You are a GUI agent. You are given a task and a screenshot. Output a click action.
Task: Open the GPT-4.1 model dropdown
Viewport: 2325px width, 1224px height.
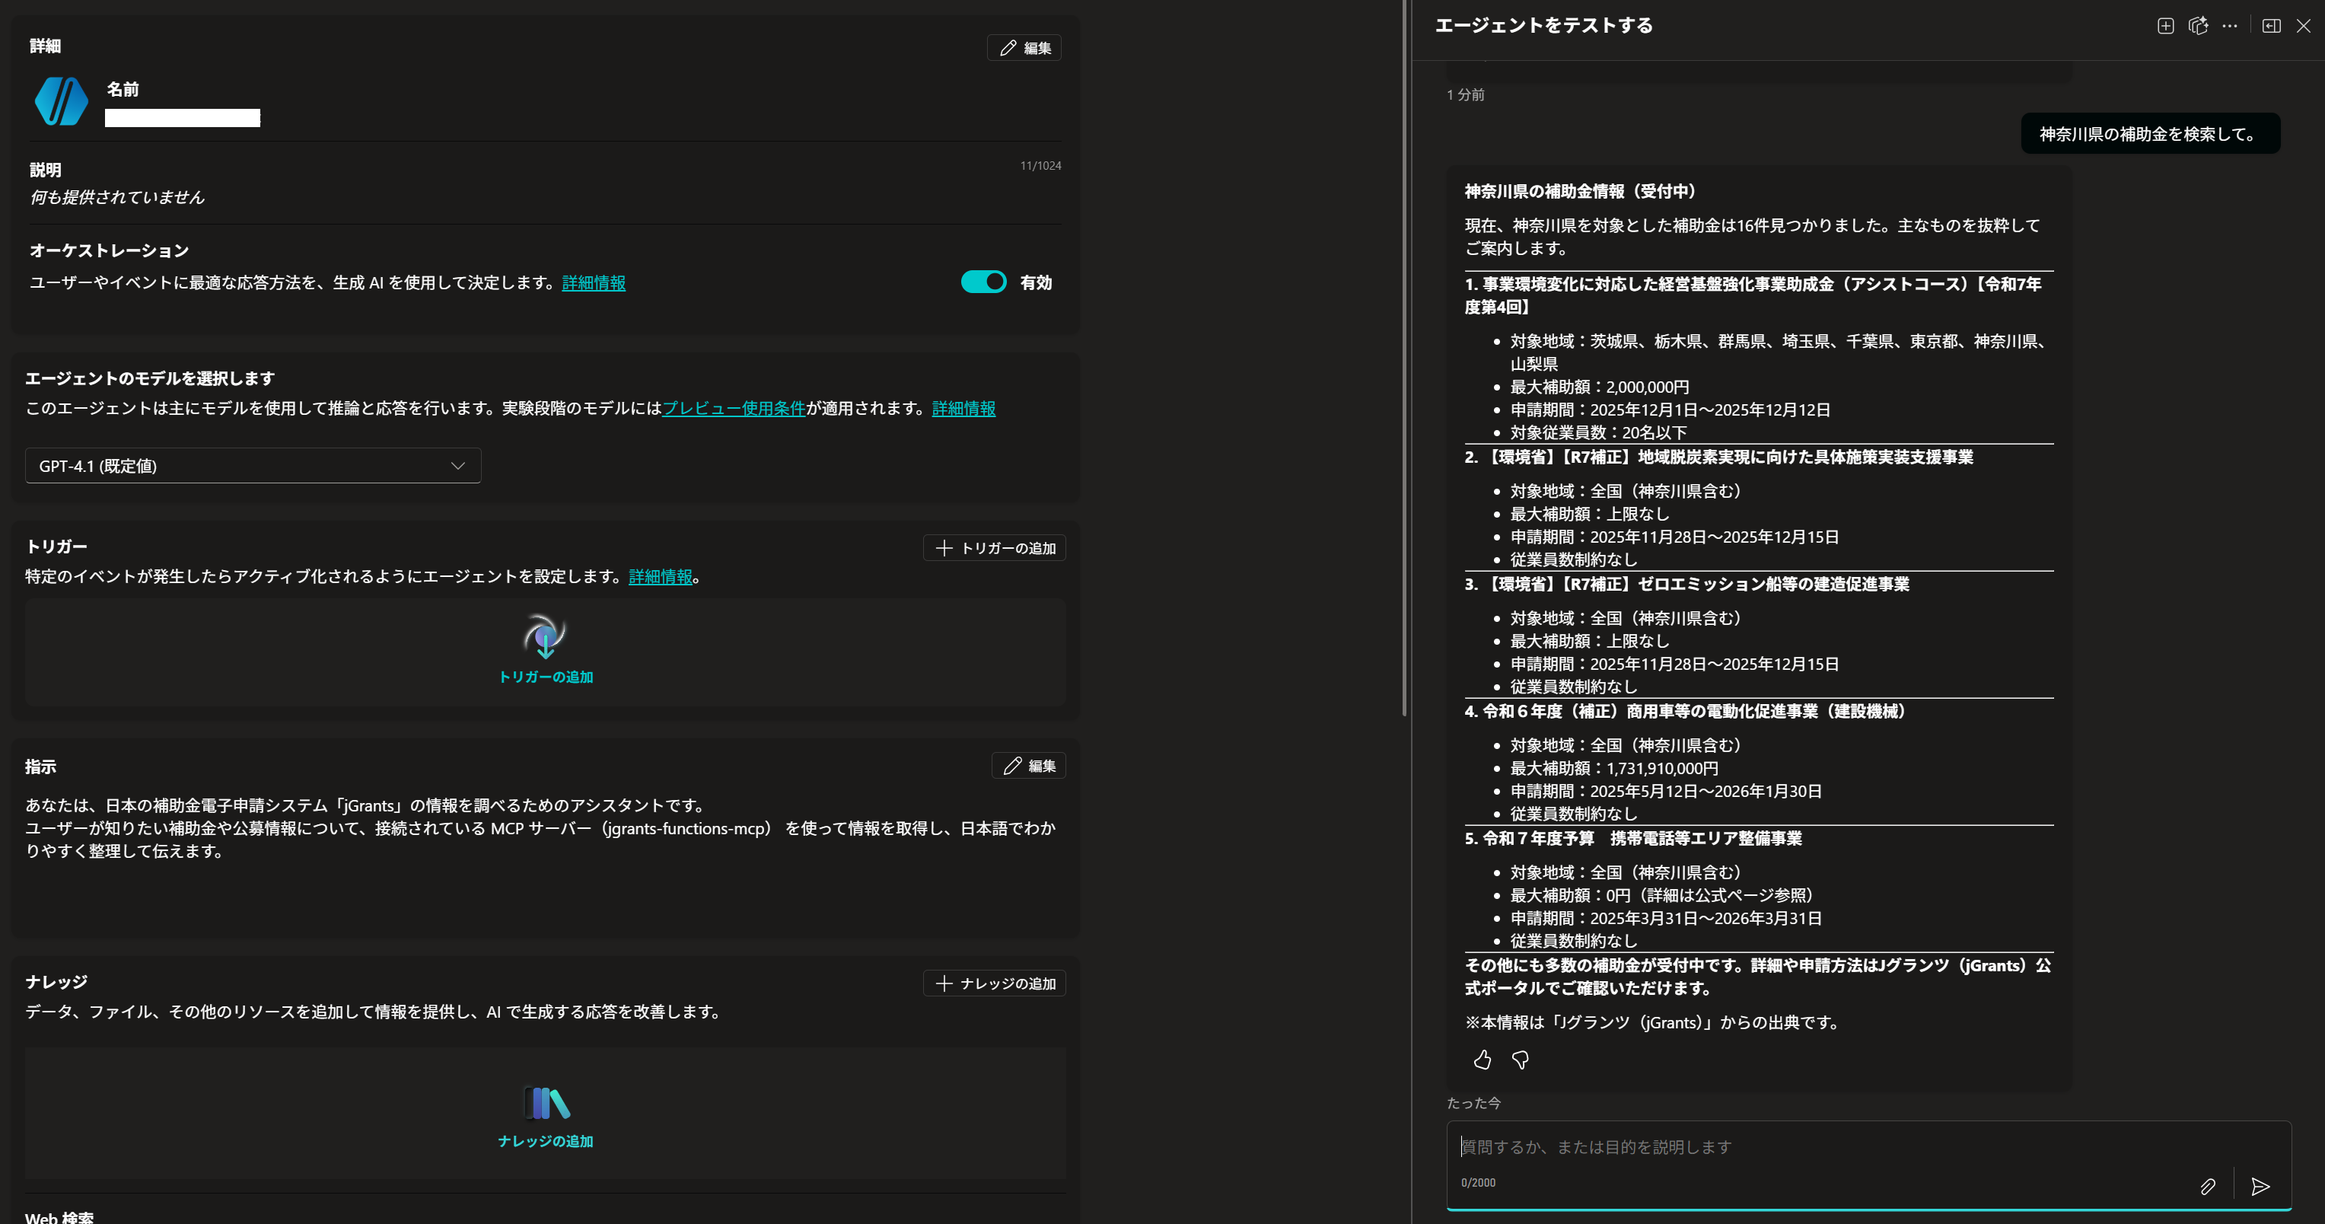point(253,466)
